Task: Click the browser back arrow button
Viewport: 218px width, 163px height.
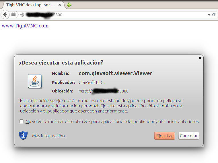Action: (x=5, y=15)
